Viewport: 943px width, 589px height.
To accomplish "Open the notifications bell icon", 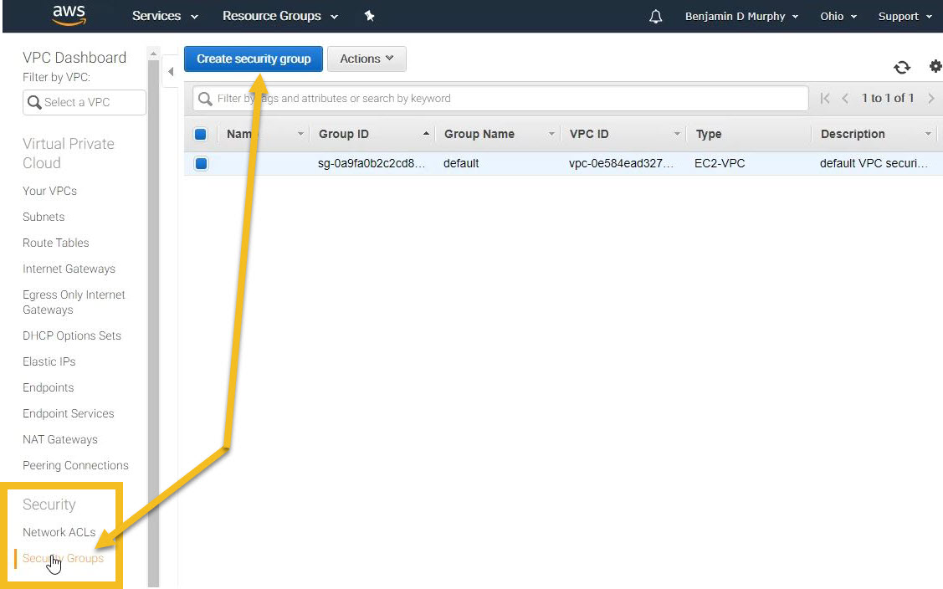I will [x=655, y=16].
